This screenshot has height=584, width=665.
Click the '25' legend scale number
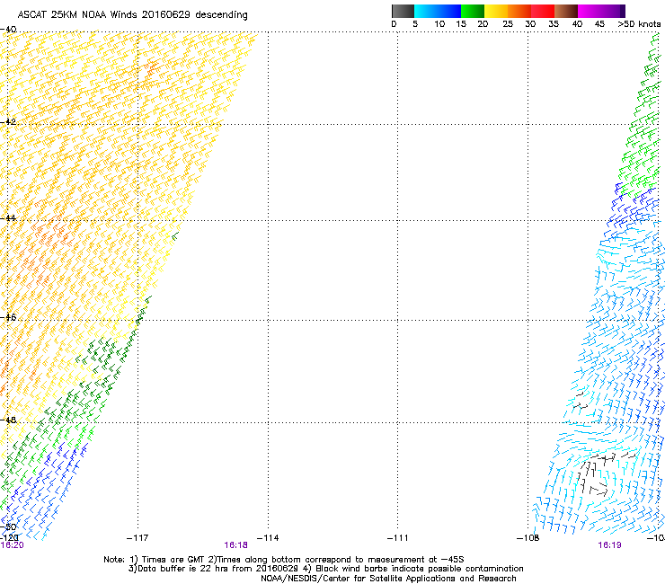508,24
